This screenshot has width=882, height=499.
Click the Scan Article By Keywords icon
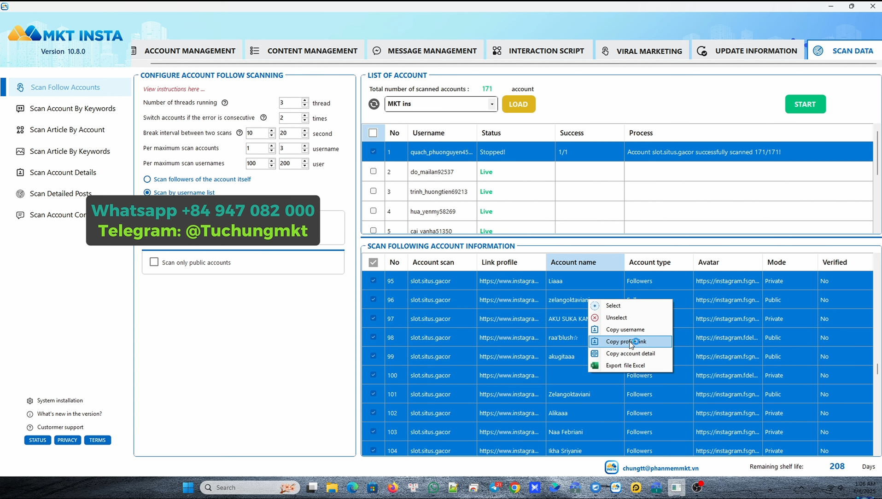click(20, 151)
